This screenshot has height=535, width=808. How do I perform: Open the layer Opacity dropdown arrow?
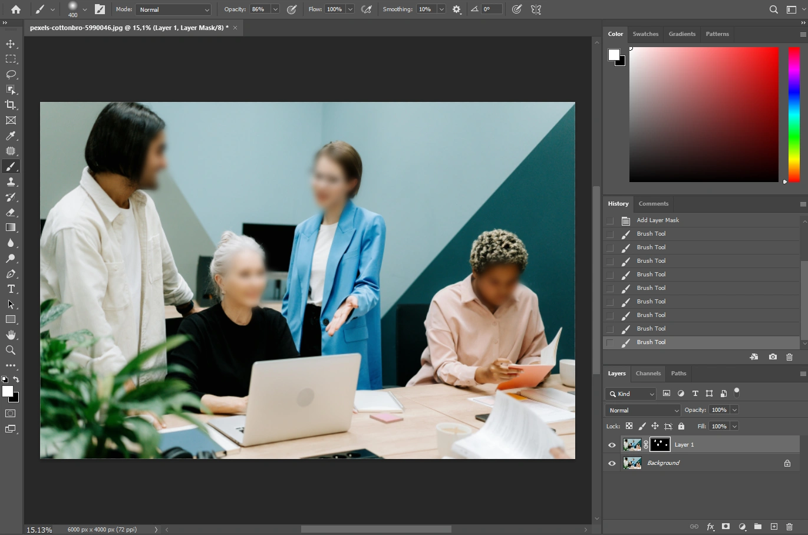click(734, 410)
